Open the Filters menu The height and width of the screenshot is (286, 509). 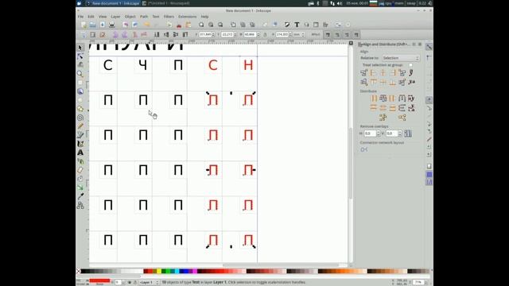[169, 17]
